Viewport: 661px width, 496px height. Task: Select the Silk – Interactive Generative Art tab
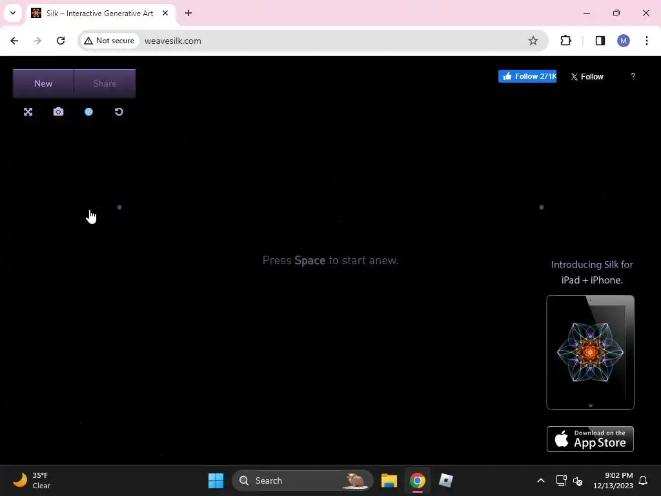click(x=100, y=14)
